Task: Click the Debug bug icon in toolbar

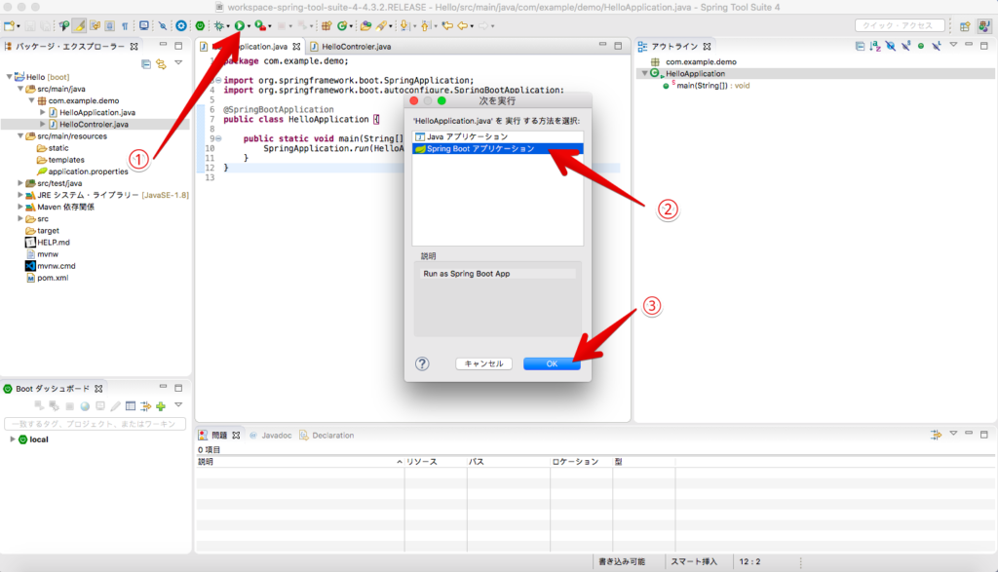Action: [x=218, y=25]
